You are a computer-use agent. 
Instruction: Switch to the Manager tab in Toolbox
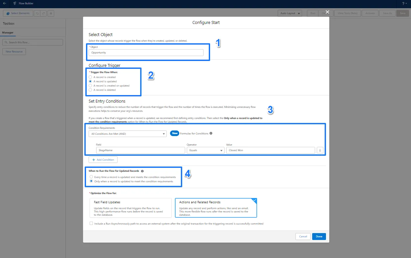[8, 33]
